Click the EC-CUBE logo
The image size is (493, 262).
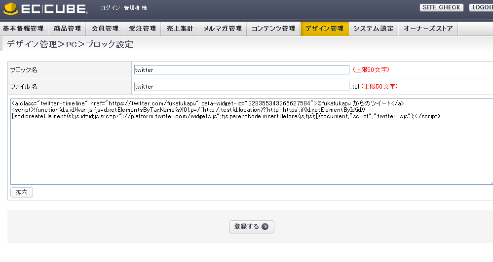[x=45, y=8]
